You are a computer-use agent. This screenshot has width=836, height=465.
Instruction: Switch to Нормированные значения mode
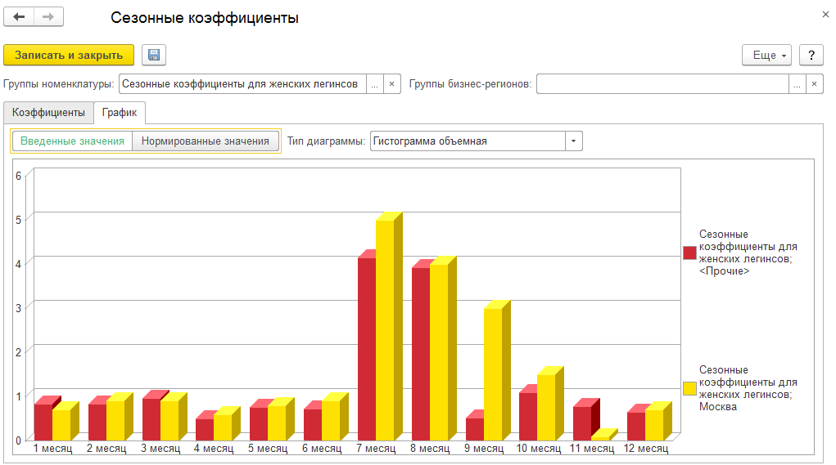(205, 141)
